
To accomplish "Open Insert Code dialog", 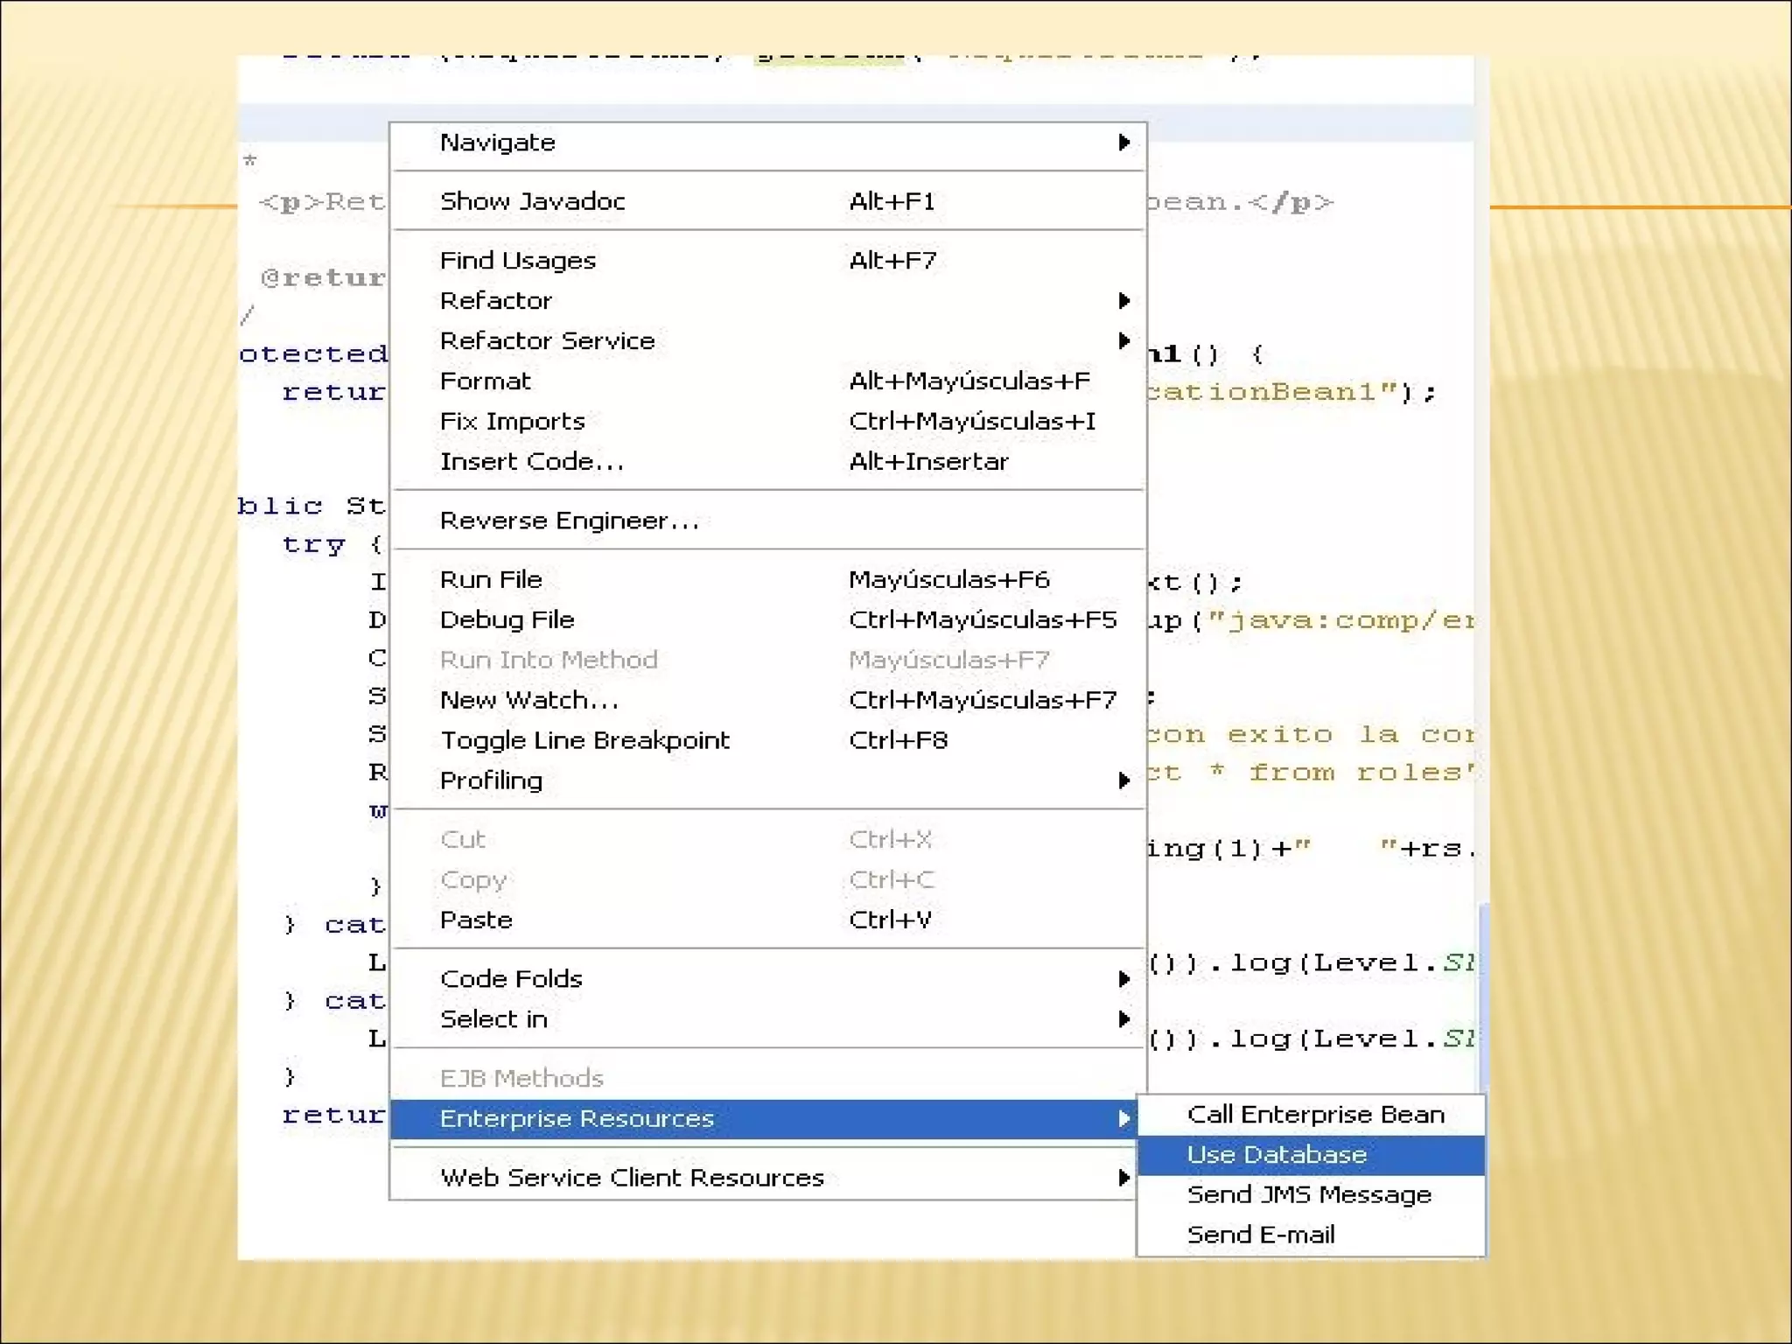I will tap(531, 462).
